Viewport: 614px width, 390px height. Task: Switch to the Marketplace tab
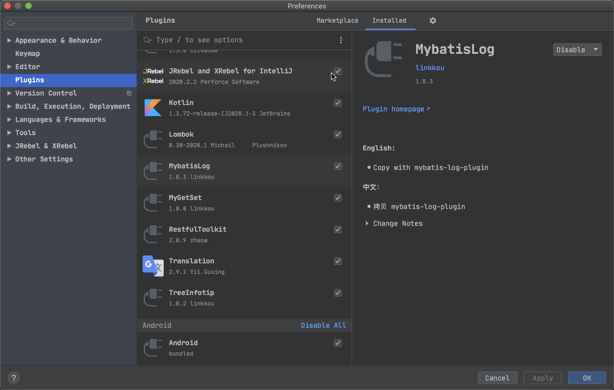(x=337, y=21)
